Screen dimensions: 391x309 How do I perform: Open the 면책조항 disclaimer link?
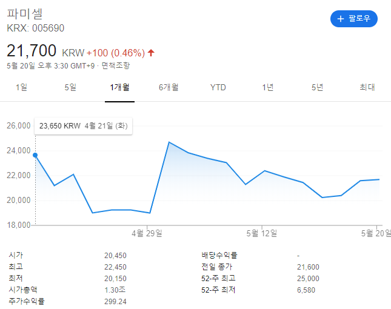[x=116, y=66]
